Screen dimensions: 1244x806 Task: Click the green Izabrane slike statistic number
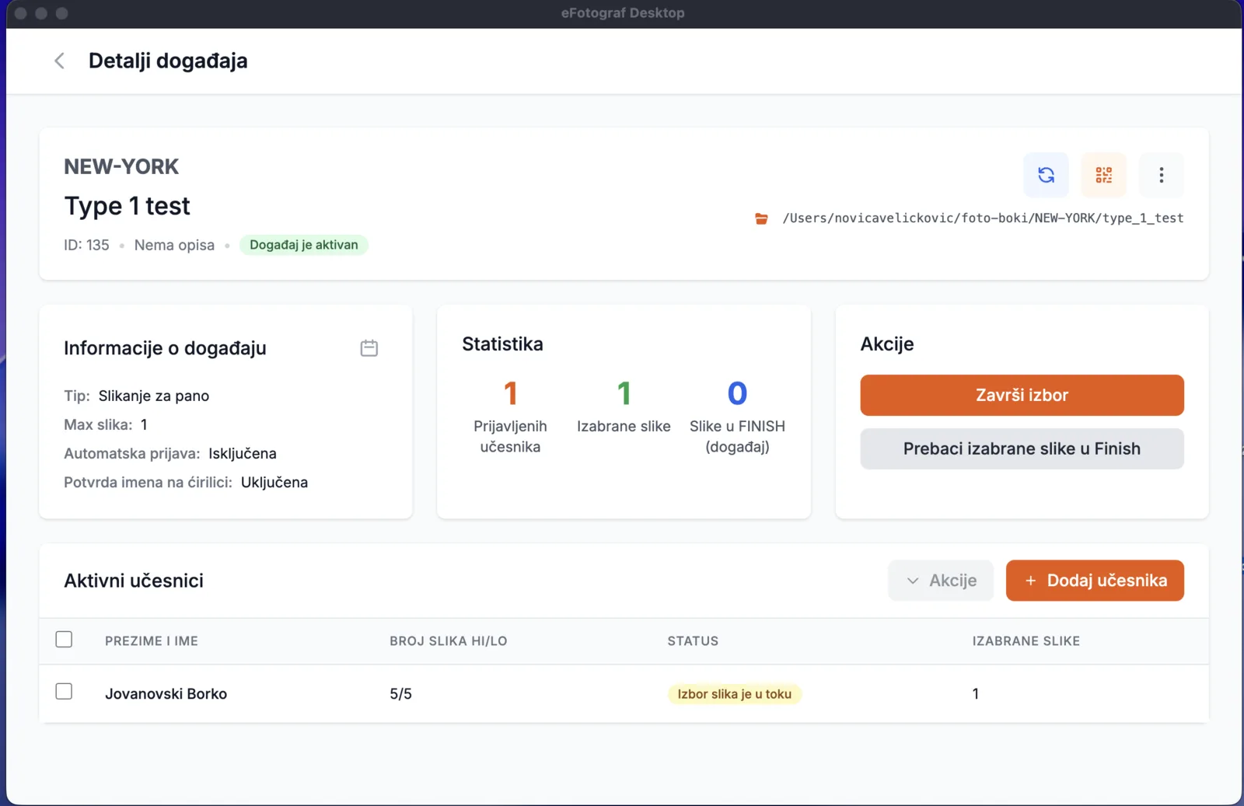tap(624, 393)
